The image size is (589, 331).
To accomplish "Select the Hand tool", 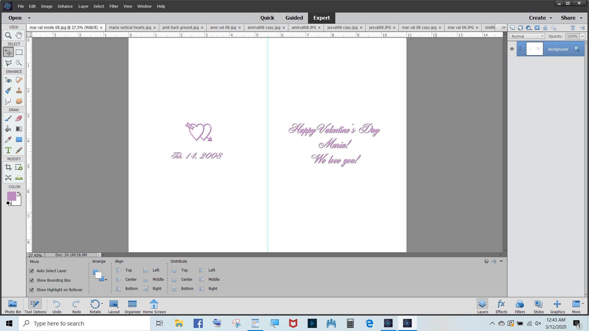I will click(19, 35).
